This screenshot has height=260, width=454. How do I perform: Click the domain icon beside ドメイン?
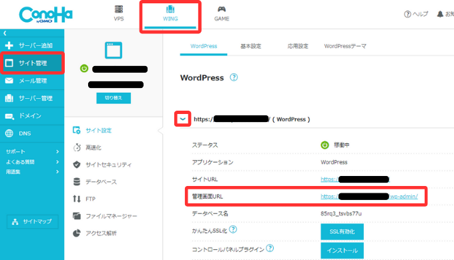click(9, 117)
